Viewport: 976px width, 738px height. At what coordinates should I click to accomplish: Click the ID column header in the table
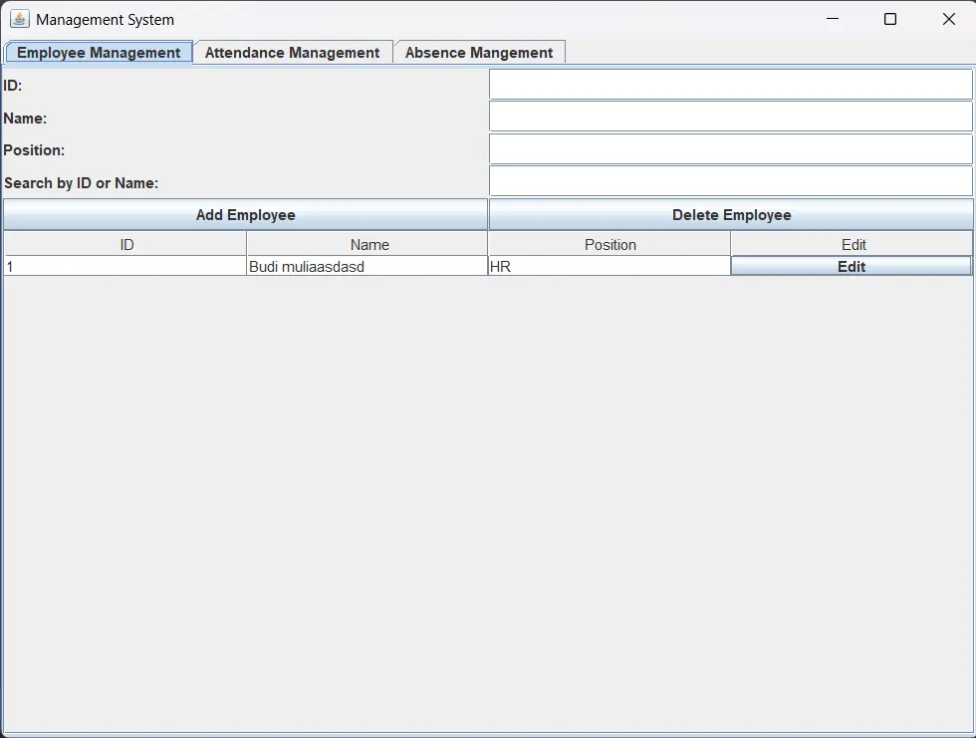pos(126,244)
